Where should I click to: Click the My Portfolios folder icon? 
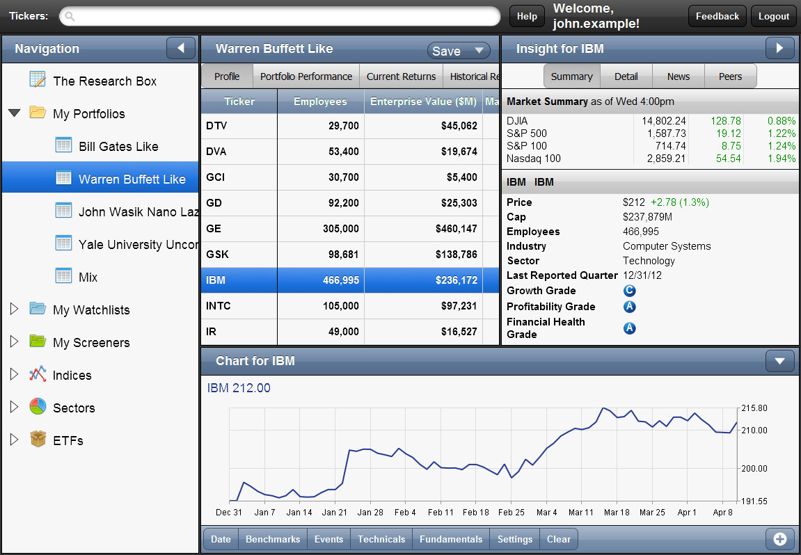pyautogui.click(x=38, y=112)
